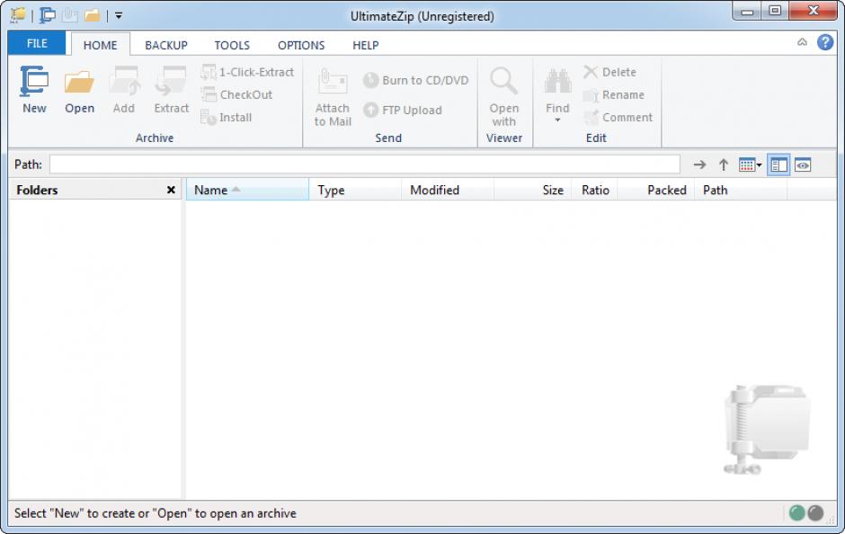
Task: Sort by Modified column header
Action: pyautogui.click(x=448, y=190)
